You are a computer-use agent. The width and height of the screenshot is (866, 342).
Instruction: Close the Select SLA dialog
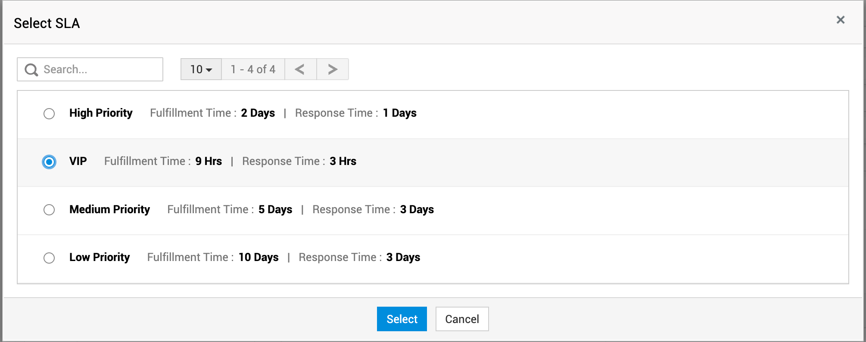[840, 20]
